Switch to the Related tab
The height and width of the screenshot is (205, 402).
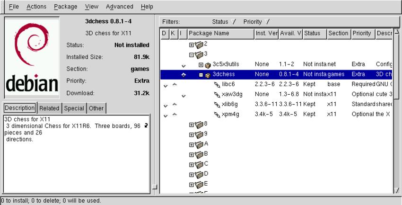click(x=50, y=108)
